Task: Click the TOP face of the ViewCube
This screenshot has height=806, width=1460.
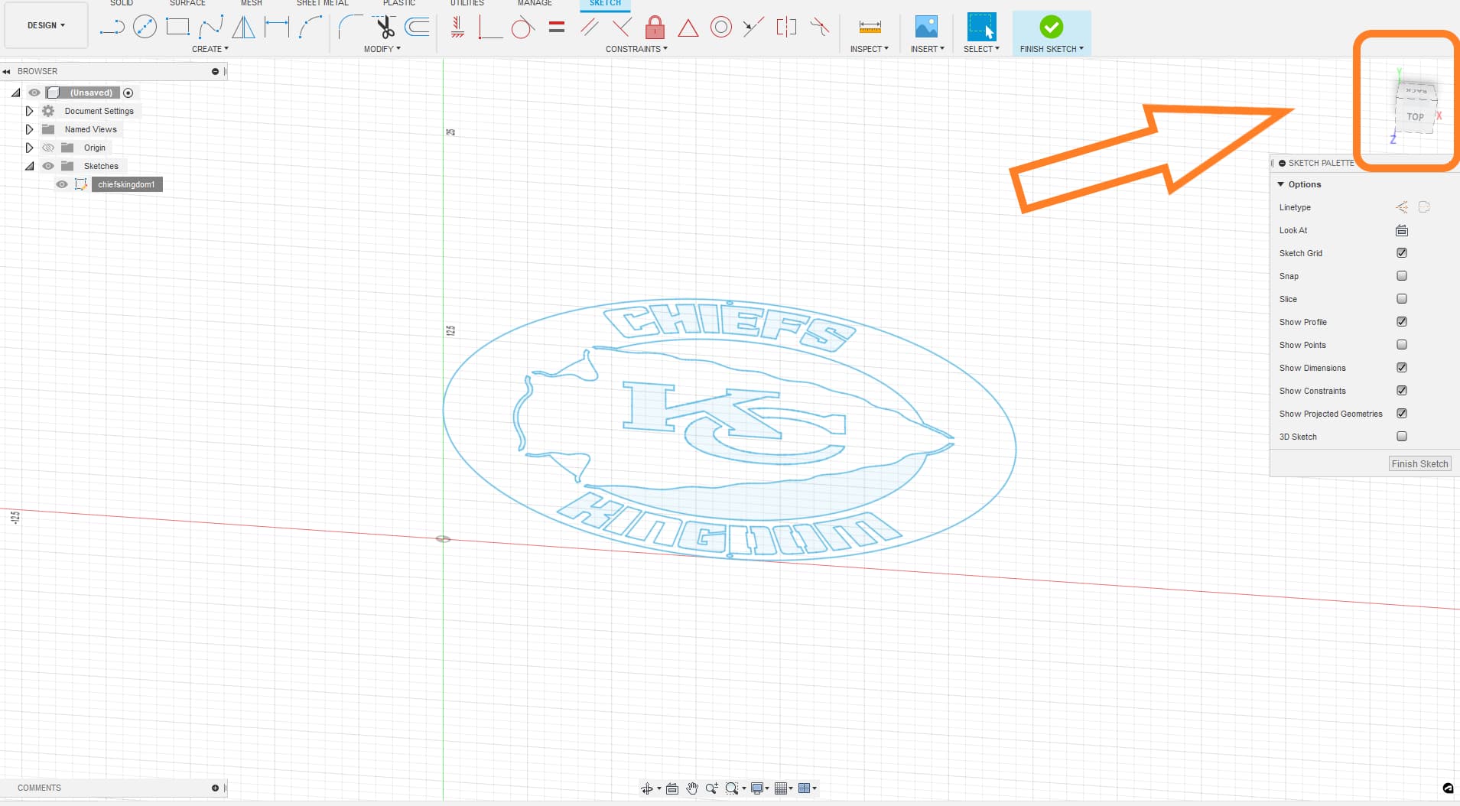Action: coord(1416,117)
